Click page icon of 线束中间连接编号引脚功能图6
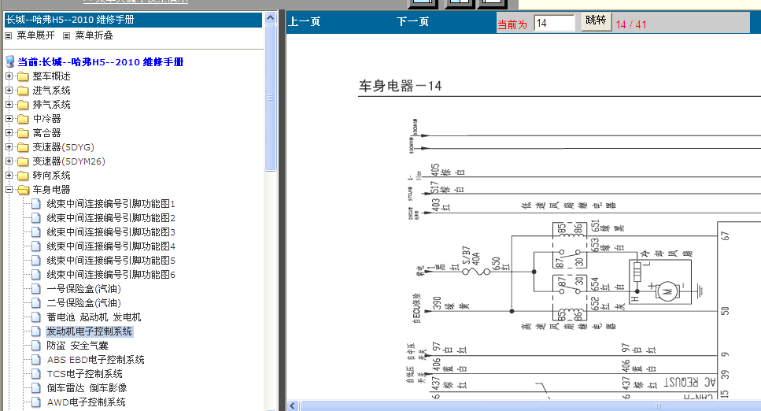Image resolution: width=761 pixels, height=411 pixels. click(36, 275)
